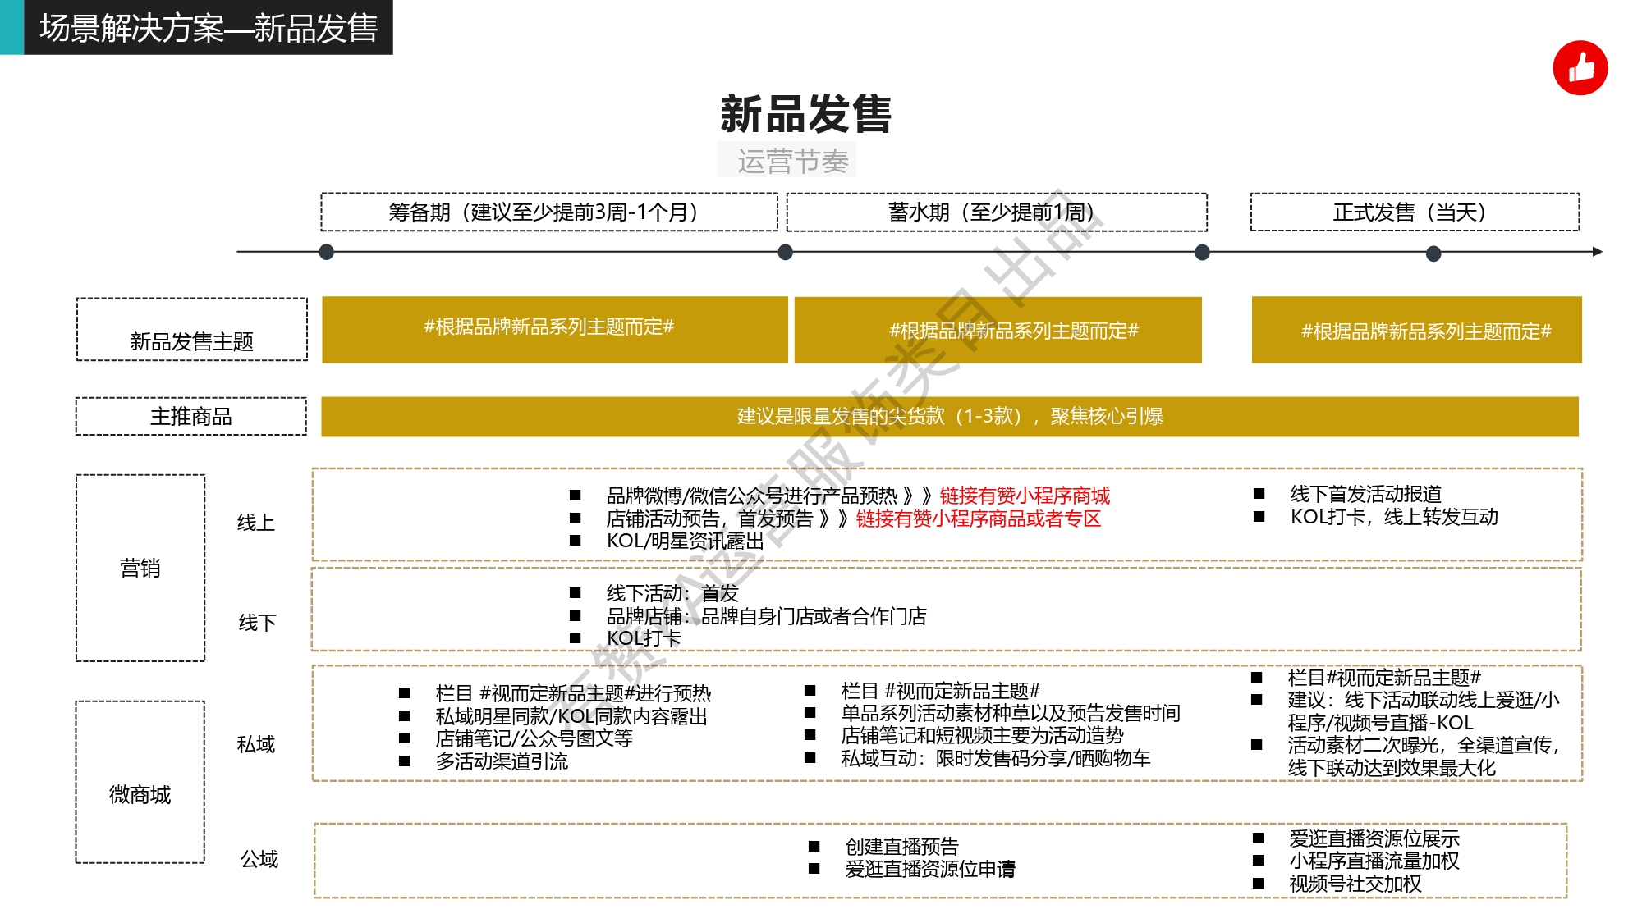Click the gold theme bar under 蓄水期
The width and height of the screenshot is (1642, 923).
click(x=998, y=329)
